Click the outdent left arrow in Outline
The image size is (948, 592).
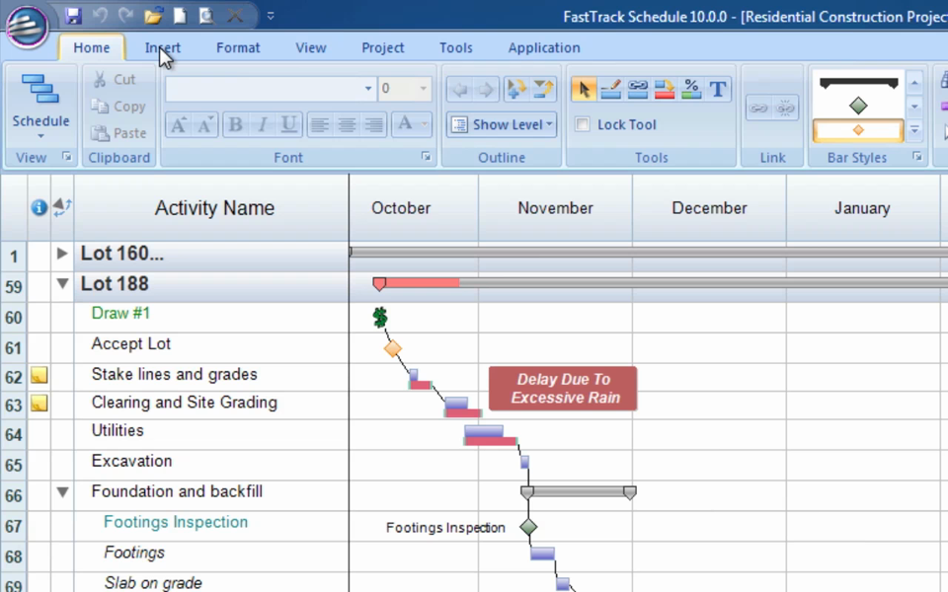pos(460,90)
